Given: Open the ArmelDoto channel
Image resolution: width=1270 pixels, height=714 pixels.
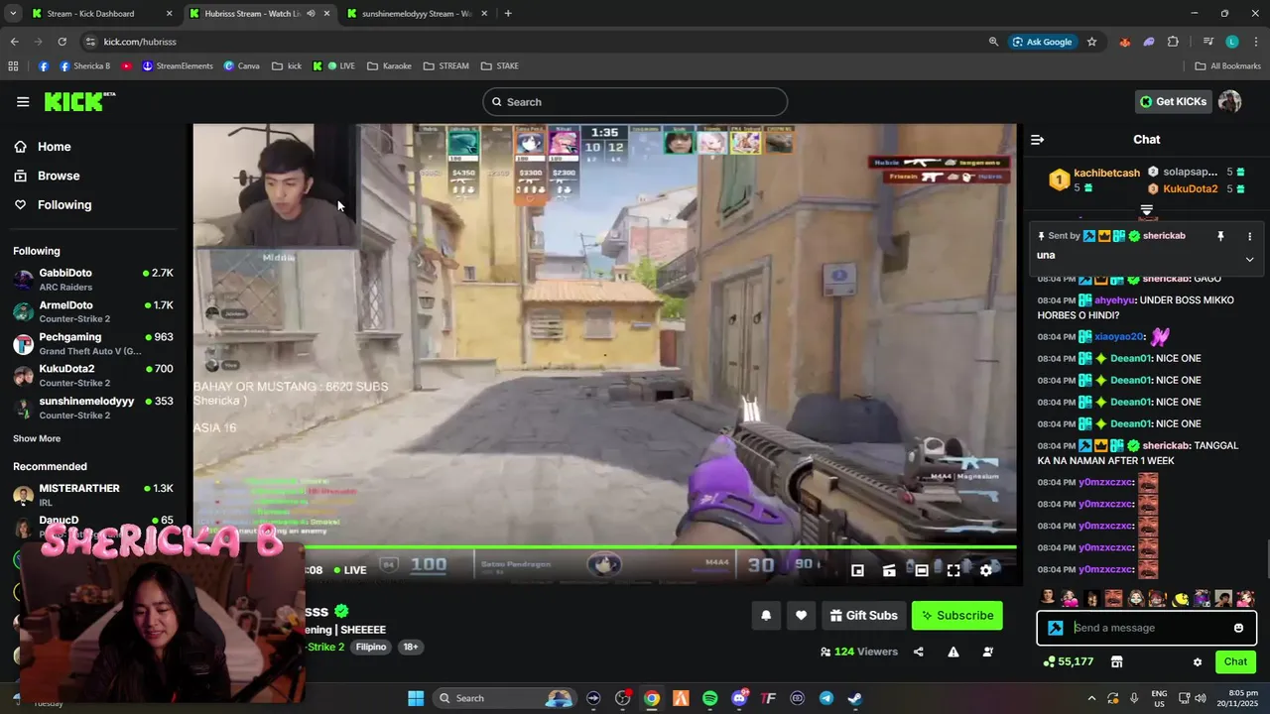Looking at the screenshot, I should click(x=93, y=311).
